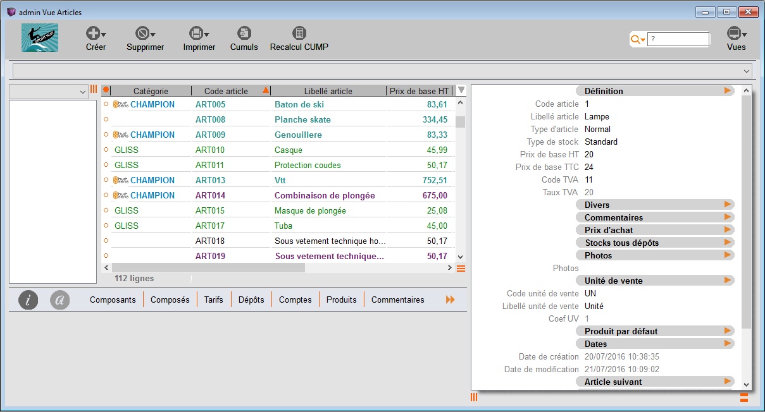The width and height of the screenshot is (765, 412).
Task: Select row marker circle for ART010
Action: [x=106, y=150]
